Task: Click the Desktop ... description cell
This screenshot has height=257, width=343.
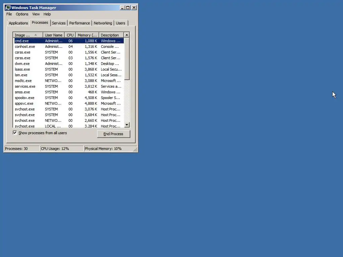Action: click(110, 64)
